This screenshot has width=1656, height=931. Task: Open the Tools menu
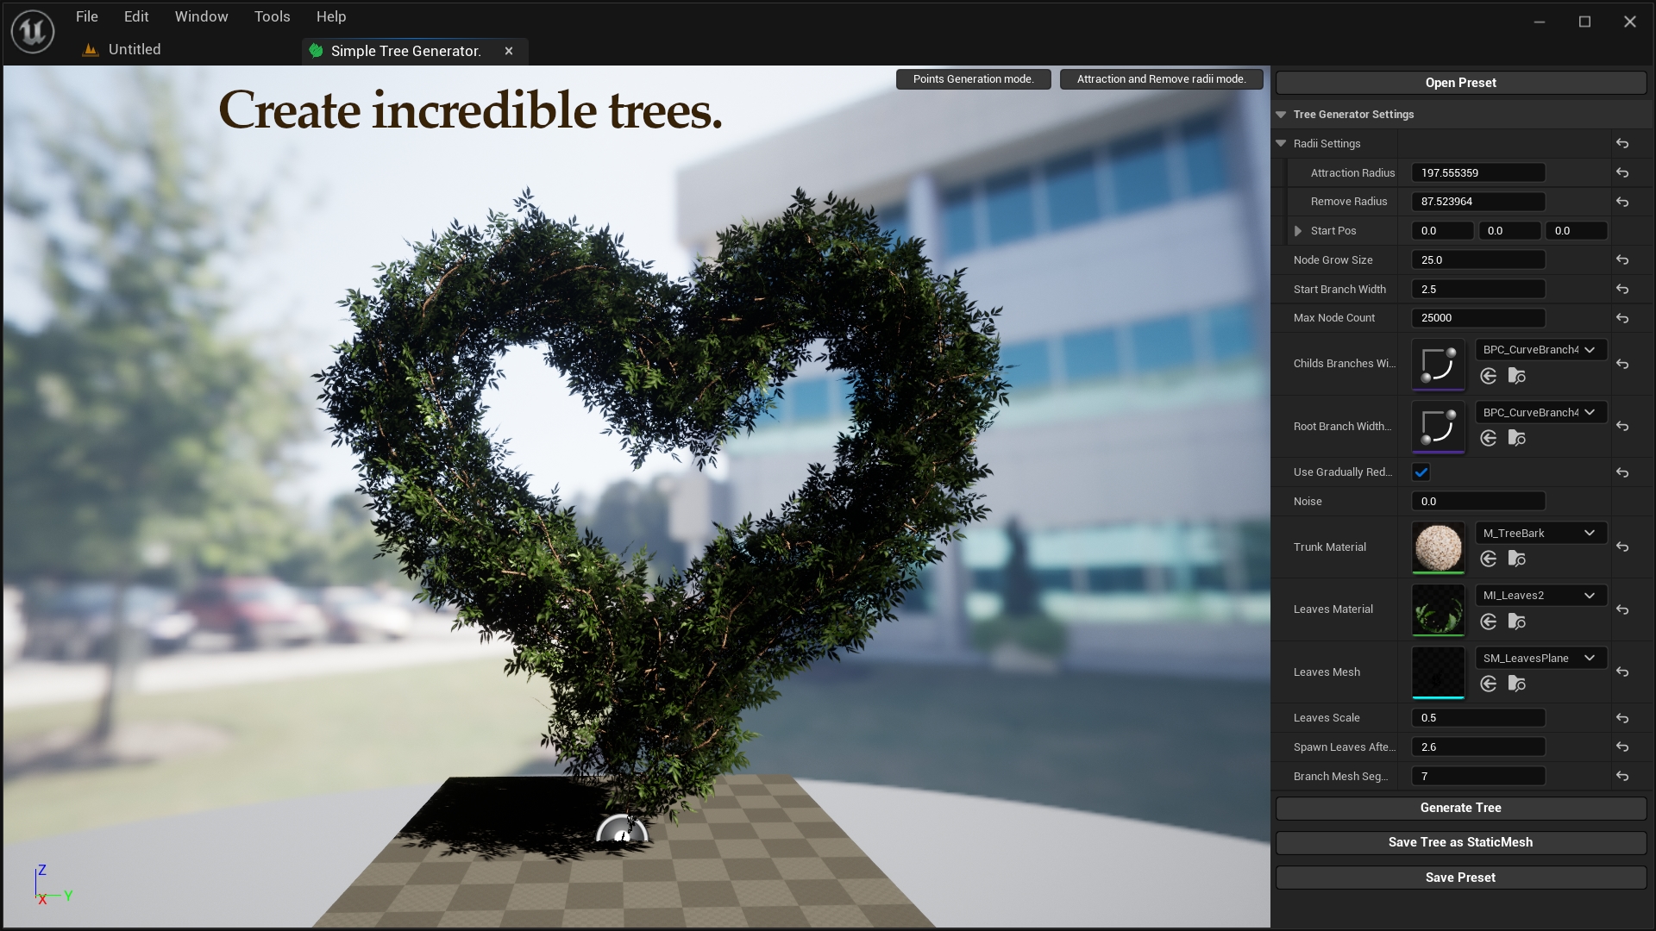(272, 16)
